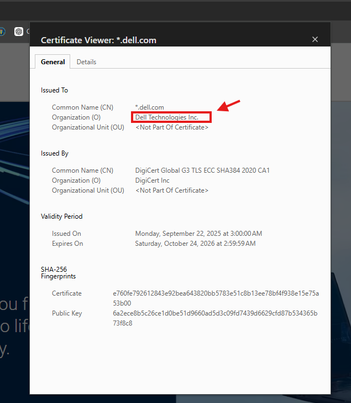Click the Certificate Viewer title text

point(98,40)
